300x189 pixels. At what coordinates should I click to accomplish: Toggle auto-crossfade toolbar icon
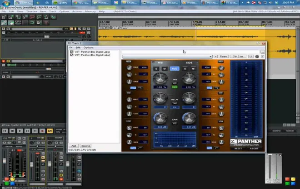(53, 17)
